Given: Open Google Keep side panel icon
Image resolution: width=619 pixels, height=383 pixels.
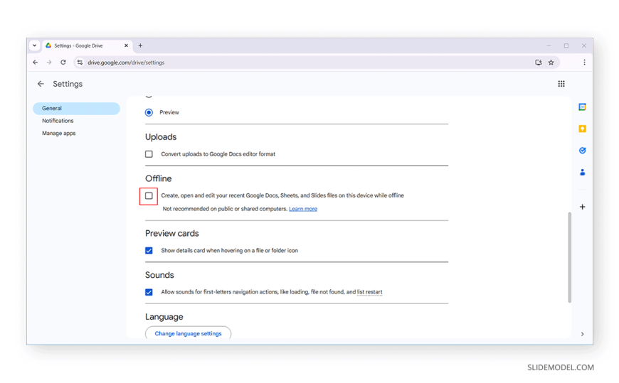Looking at the screenshot, I should click(582, 129).
